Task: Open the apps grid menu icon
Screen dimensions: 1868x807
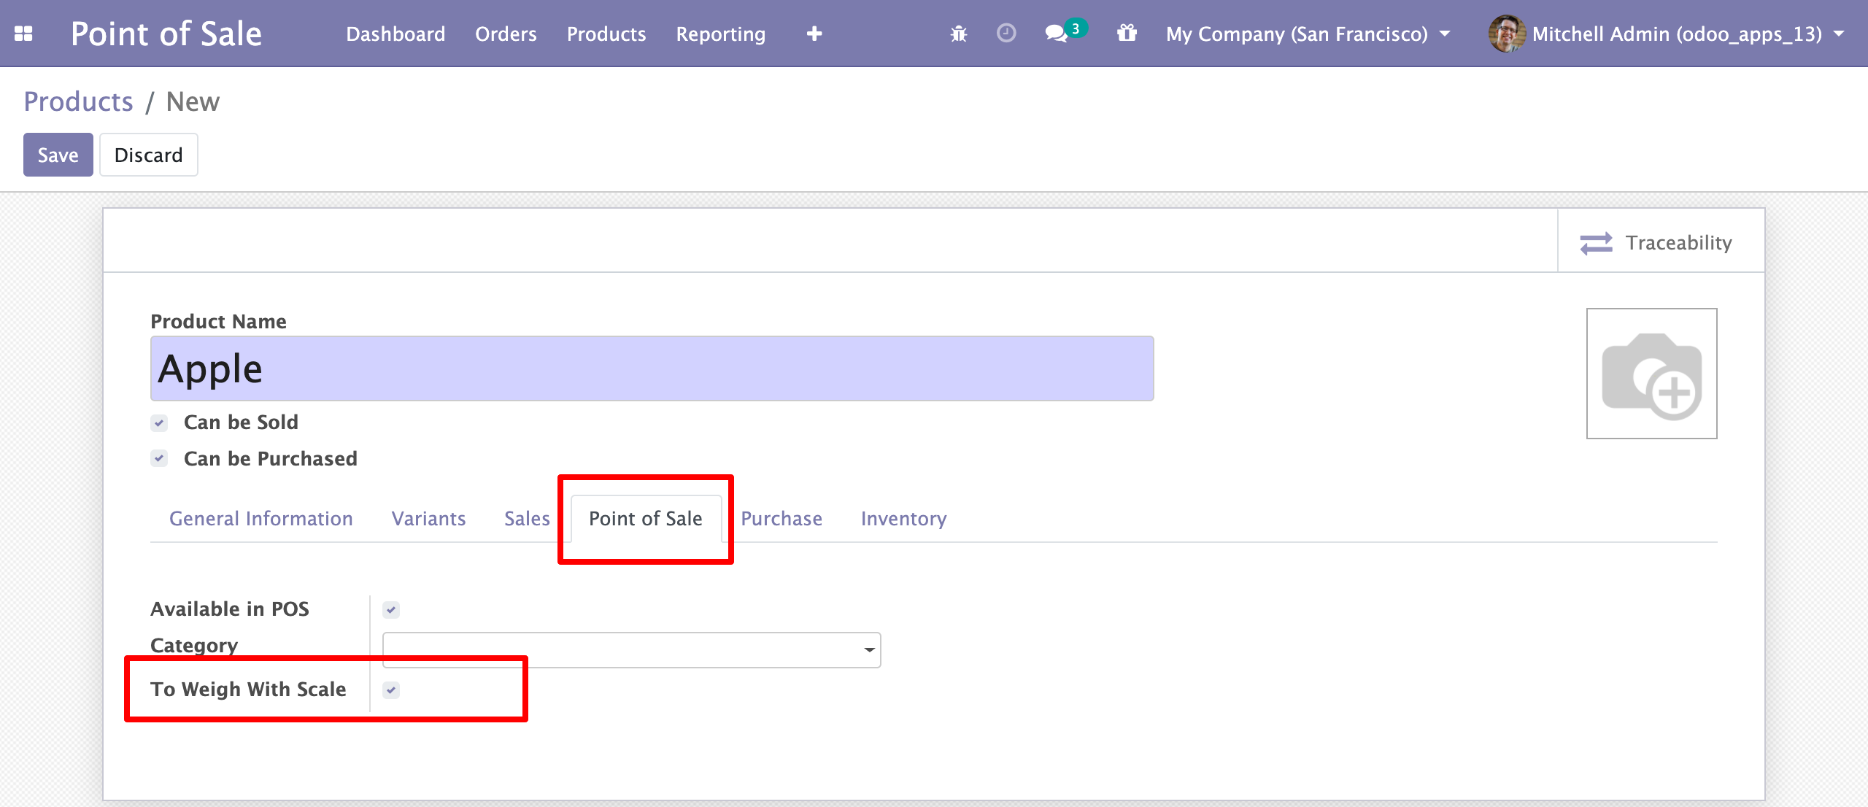Action: [x=23, y=34]
